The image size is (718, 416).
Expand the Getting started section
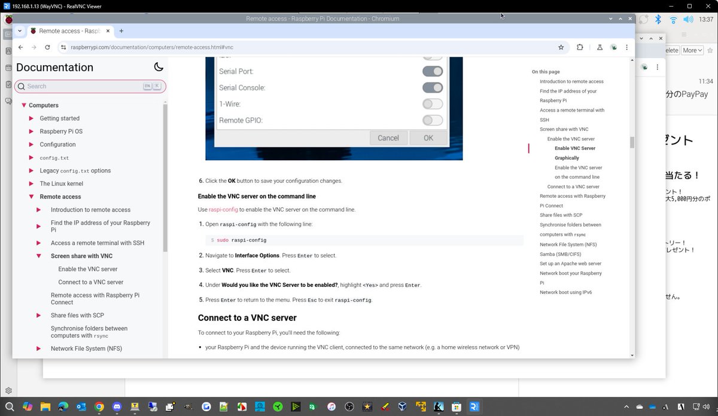point(31,118)
